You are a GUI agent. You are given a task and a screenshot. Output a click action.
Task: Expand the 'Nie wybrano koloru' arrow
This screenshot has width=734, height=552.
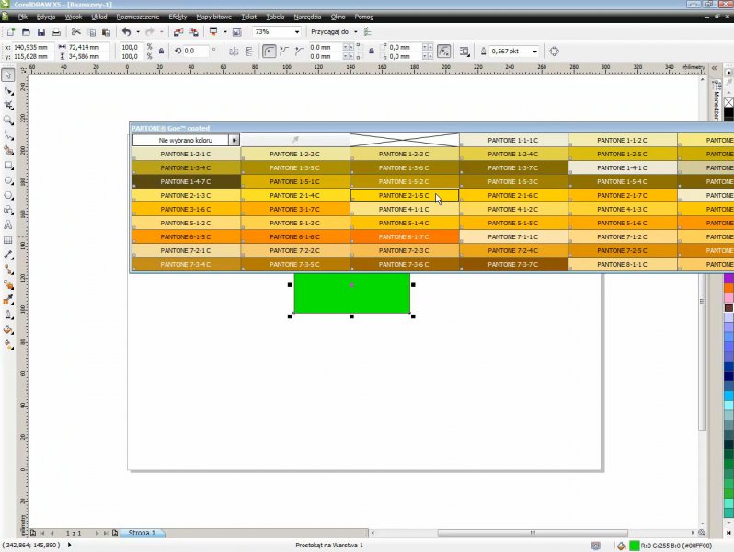coord(234,140)
